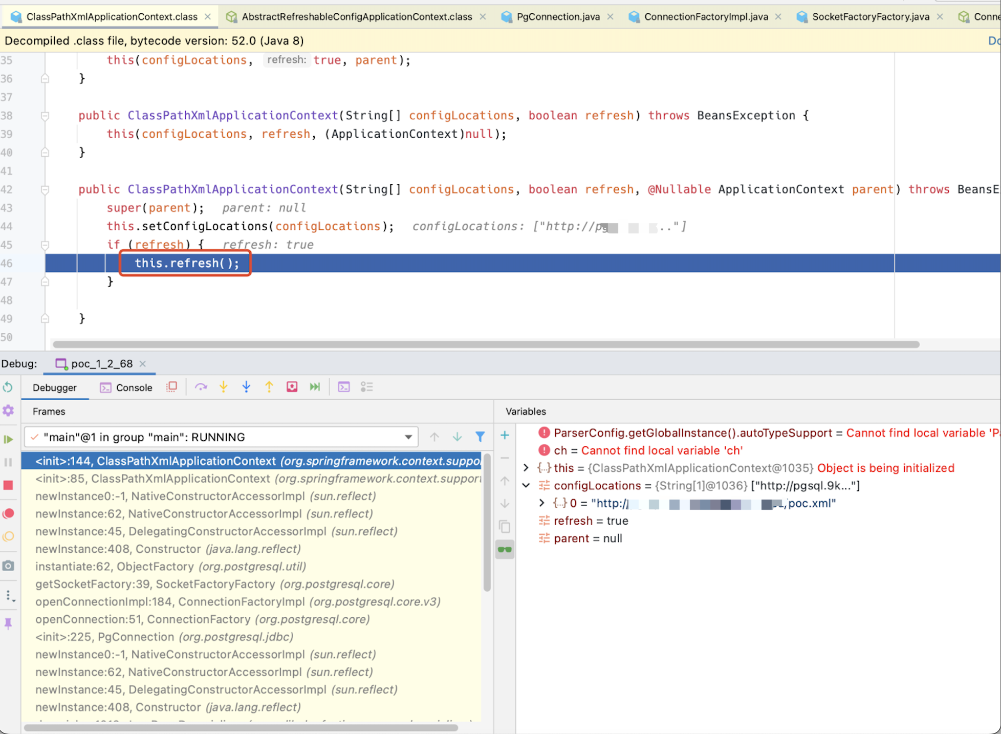Click the Step Out icon
This screenshot has height=734, width=1001.
pos(269,387)
